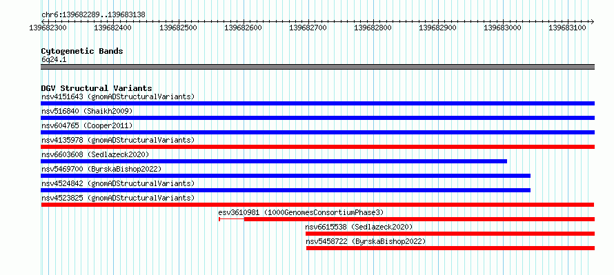The height and width of the screenshot is (275, 614).
Task: Click the nsv4523825 gnomADStructuralVariants label
Action: tap(118, 198)
